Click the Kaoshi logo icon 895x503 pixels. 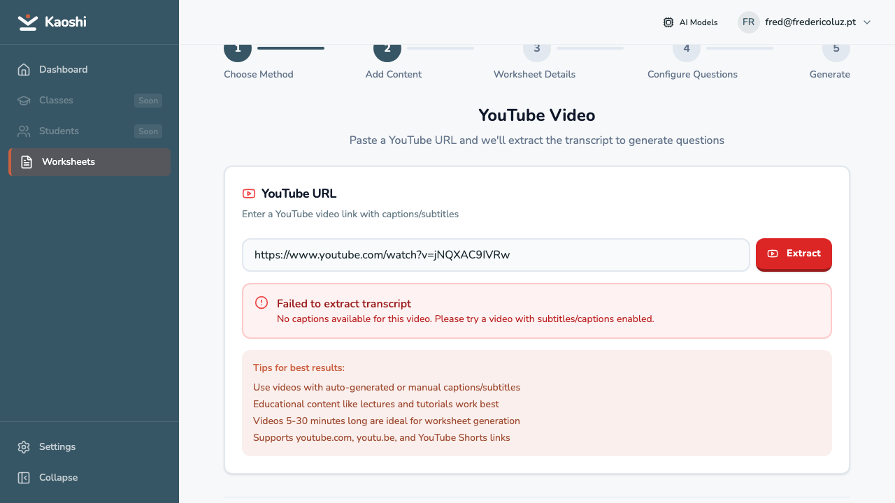pyautogui.click(x=28, y=22)
